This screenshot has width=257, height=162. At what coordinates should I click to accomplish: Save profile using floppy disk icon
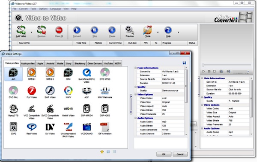tap(184, 63)
